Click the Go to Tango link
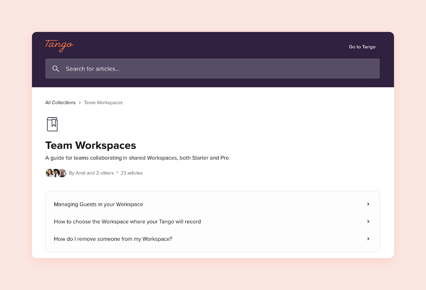 [x=362, y=47]
